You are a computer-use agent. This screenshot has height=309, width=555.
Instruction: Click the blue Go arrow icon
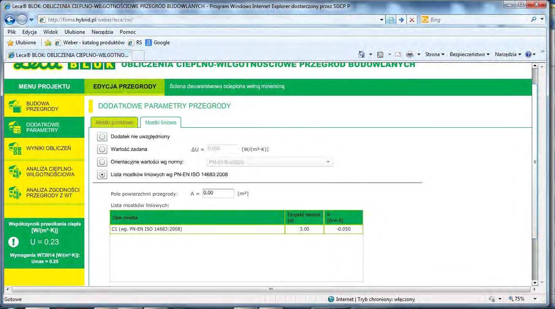[401, 20]
